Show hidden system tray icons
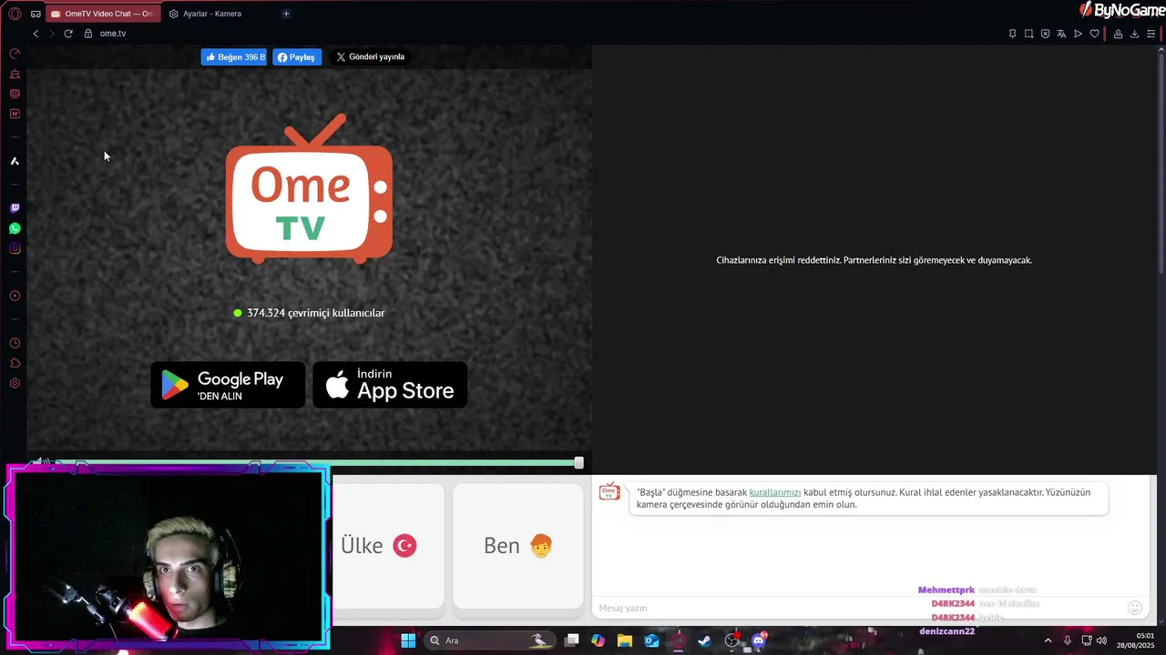 click(1048, 640)
